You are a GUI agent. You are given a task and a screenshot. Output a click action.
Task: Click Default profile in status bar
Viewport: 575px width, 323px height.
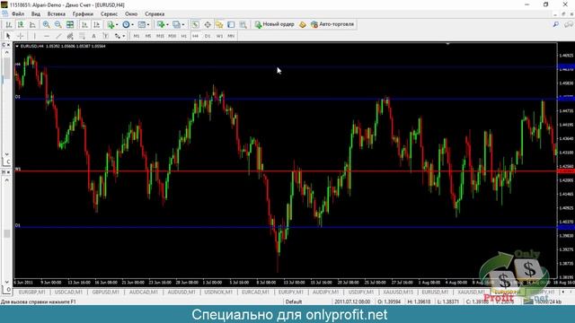[x=294, y=301]
